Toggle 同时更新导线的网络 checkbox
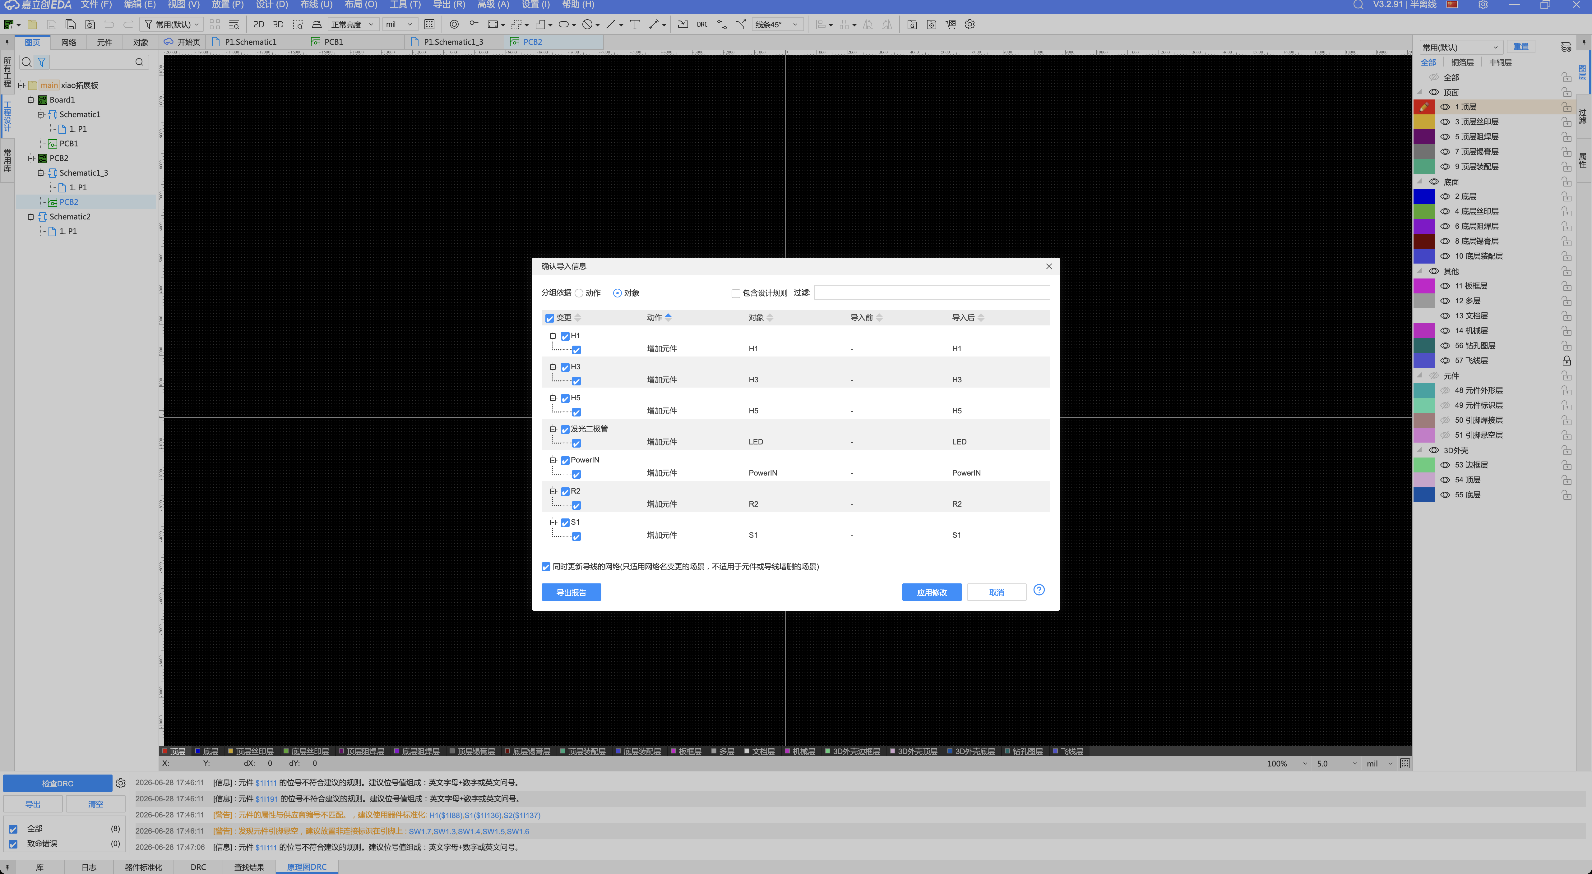This screenshot has width=1592, height=874. [x=546, y=567]
